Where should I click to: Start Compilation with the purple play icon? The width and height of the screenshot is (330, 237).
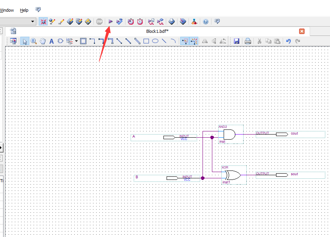coord(111,22)
